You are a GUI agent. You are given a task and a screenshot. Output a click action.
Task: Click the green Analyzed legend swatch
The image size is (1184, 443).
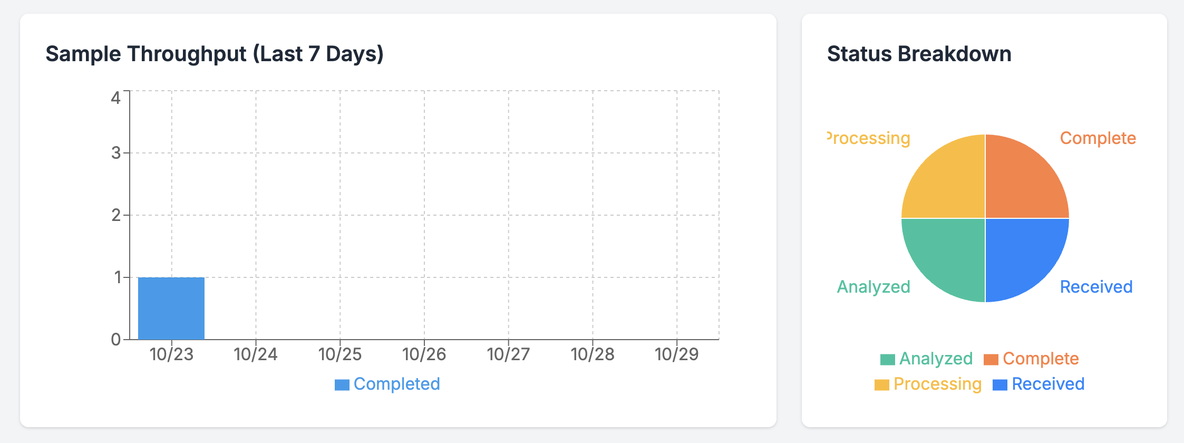(x=888, y=360)
